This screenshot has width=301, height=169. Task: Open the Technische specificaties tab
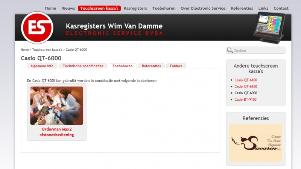coord(83,66)
